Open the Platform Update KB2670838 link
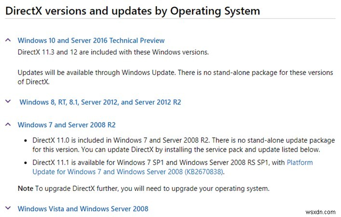 (x=129, y=172)
